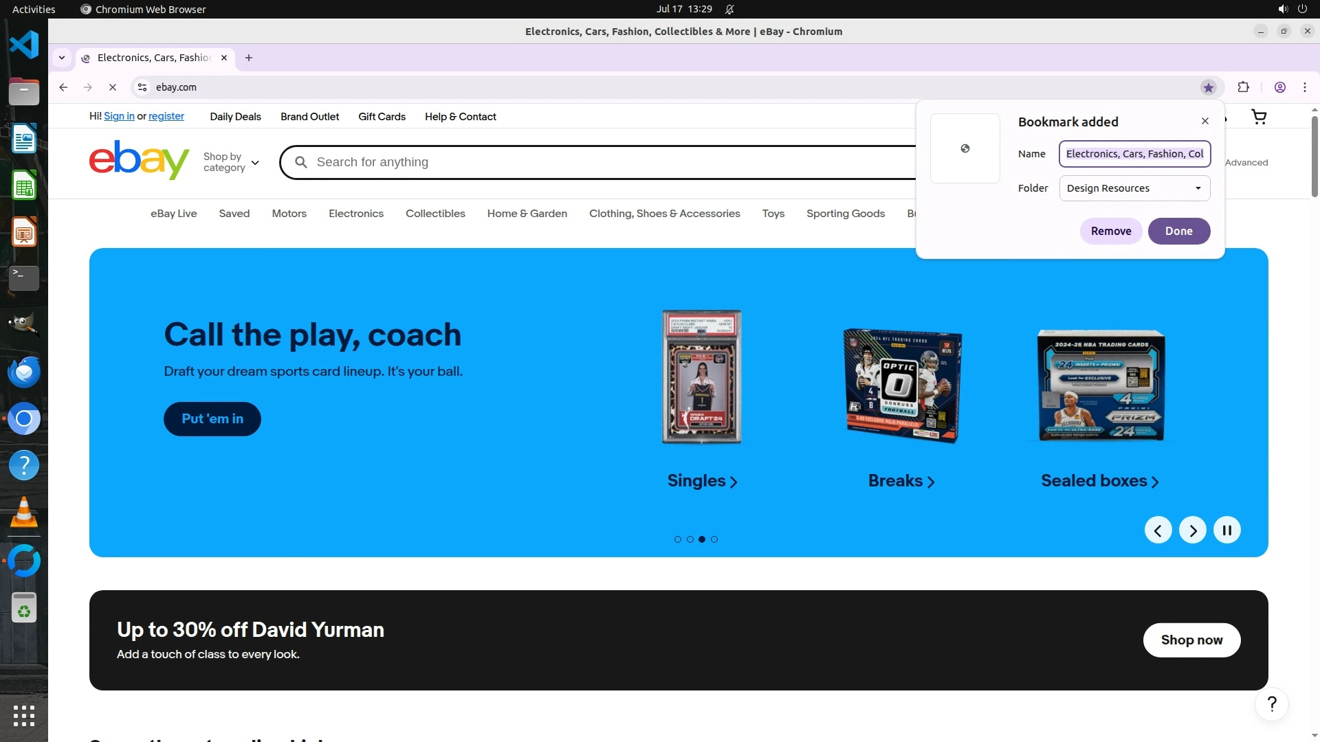Open the tab search dropdown arrow
Image resolution: width=1320 pixels, height=742 pixels.
point(62,58)
